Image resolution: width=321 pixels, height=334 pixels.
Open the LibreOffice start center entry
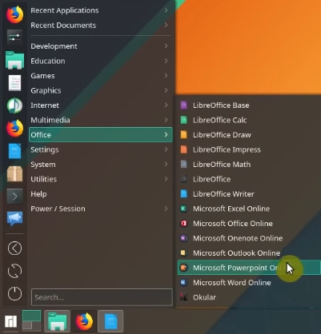click(x=249, y=179)
